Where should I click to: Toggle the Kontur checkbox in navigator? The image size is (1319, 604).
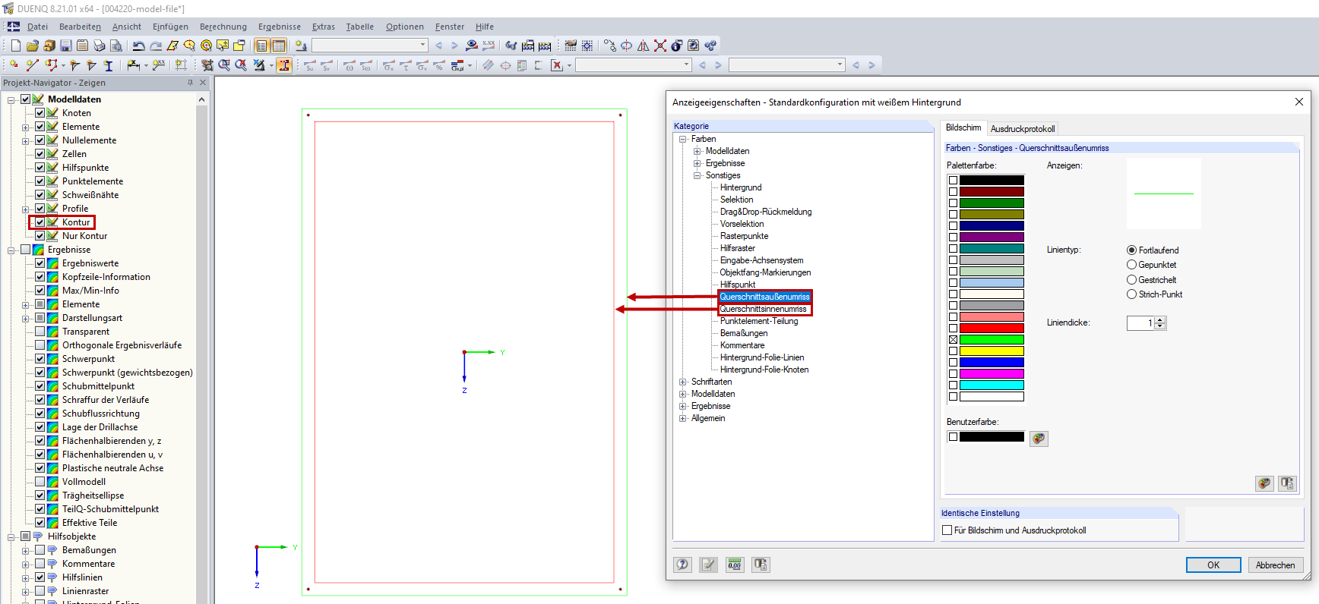(x=40, y=222)
